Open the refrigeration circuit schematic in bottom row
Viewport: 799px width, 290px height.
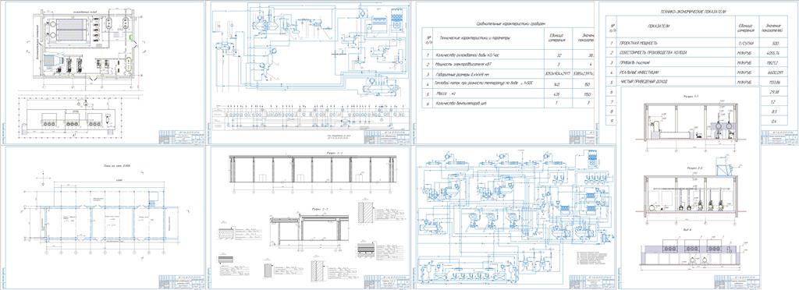[x=515, y=217]
